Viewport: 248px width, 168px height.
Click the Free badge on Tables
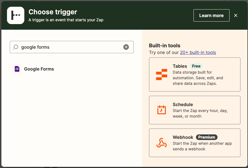(196, 66)
